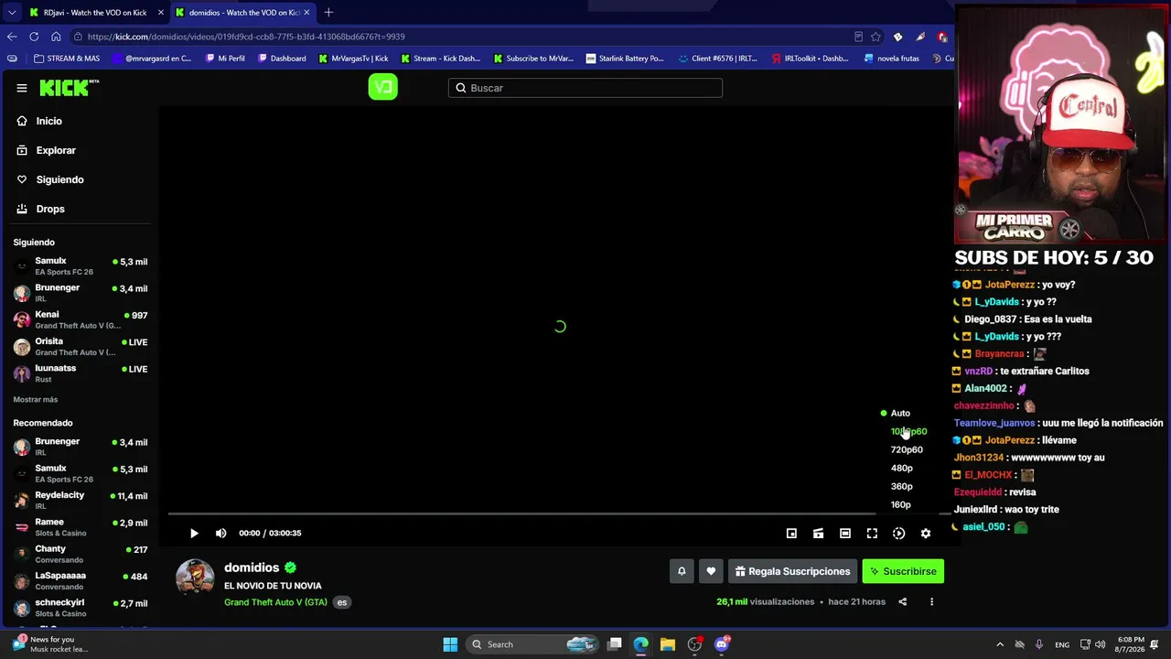The width and height of the screenshot is (1171, 659).
Task: Open video settings gear
Action: tap(926, 533)
